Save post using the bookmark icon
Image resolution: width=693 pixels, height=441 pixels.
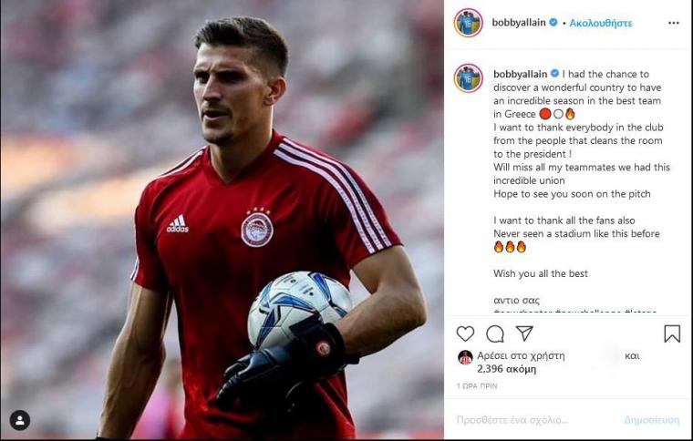pyautogui.click(x=672, y=333)
